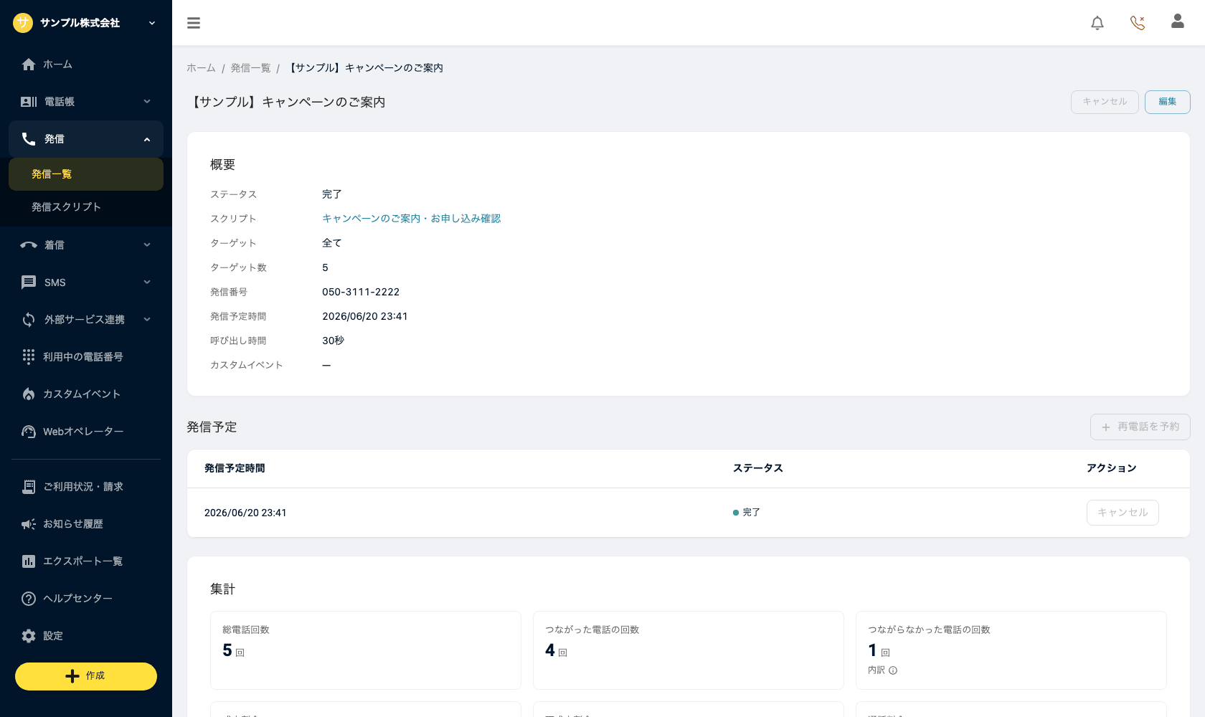Viewport: 1205px width, 717px height.
Task: Open the キャンペーンのご案内・お申し込み確認 script link
Action: (x=411, y=219)
